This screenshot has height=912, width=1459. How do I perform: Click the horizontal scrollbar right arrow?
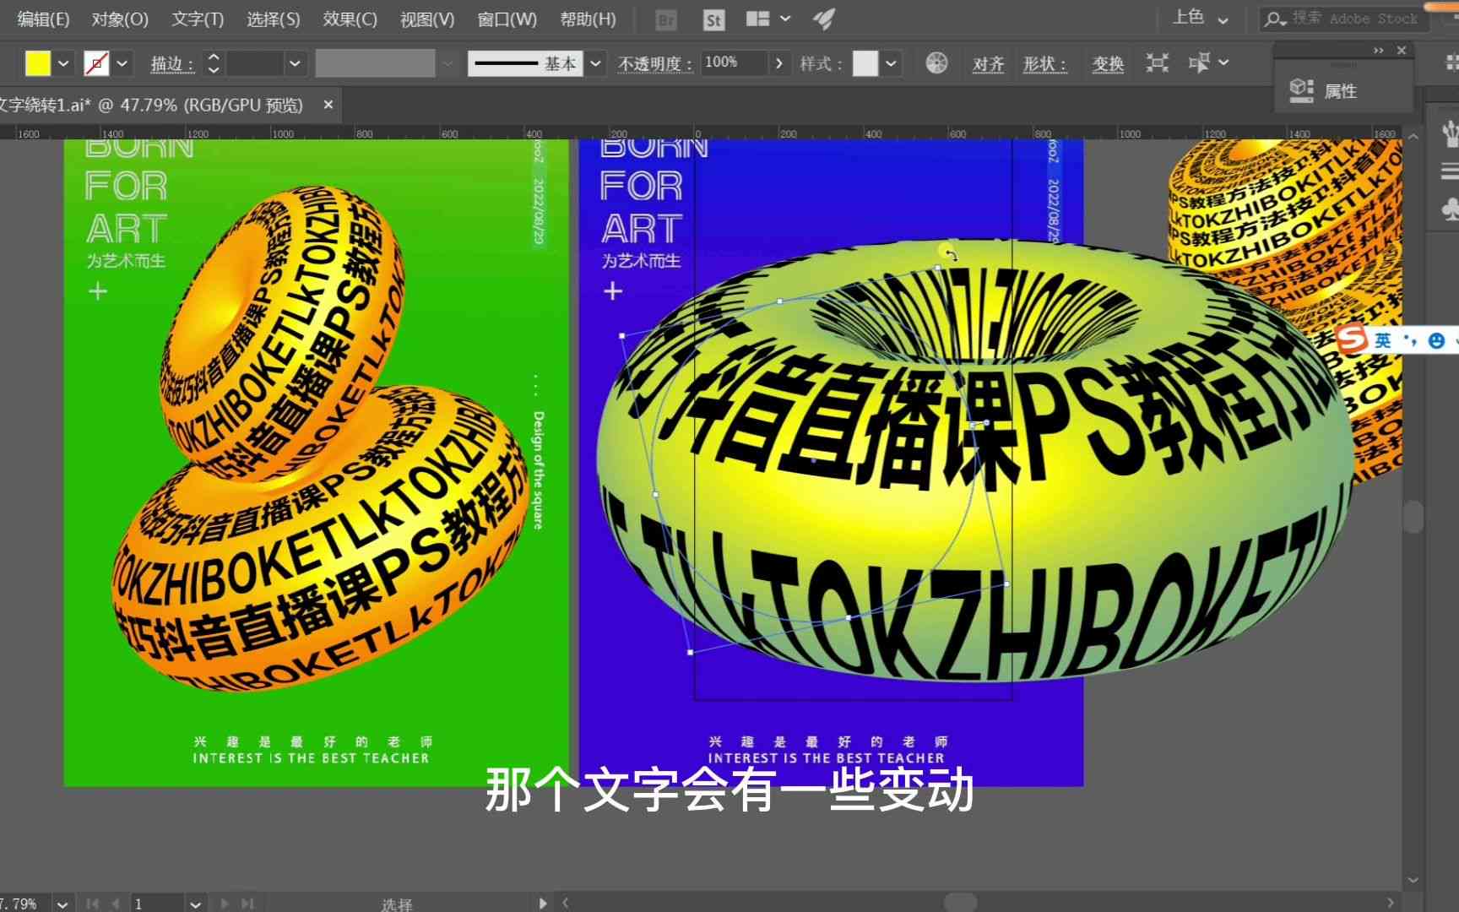1391,903
